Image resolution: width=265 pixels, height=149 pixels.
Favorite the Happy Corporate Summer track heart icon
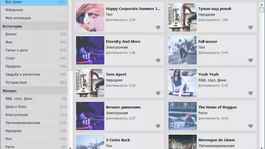[158, 27]
